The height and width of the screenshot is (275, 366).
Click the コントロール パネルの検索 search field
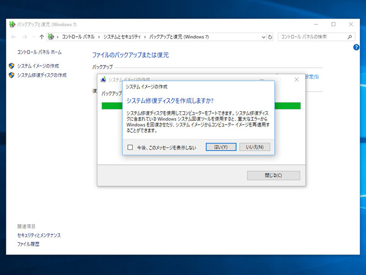click(316, 37)
